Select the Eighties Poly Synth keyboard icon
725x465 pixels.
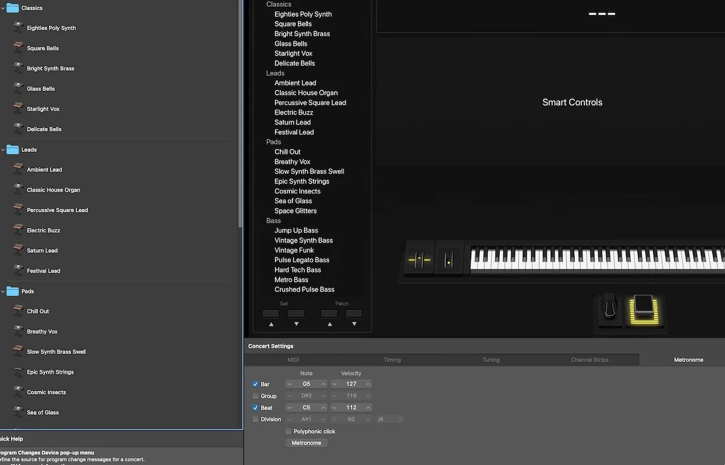18,28
